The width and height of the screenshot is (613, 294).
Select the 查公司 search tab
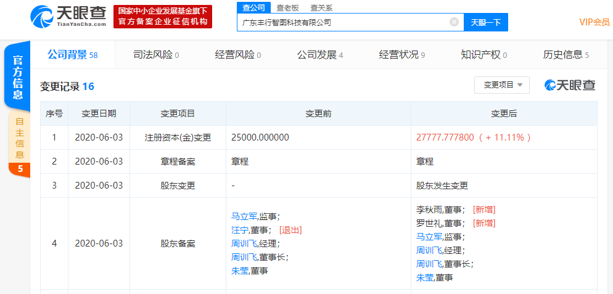tap(253, 7)
